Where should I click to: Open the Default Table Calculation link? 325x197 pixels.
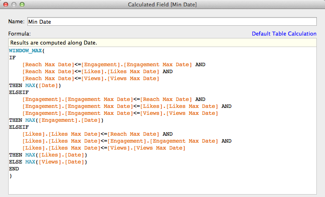[284, 34]
